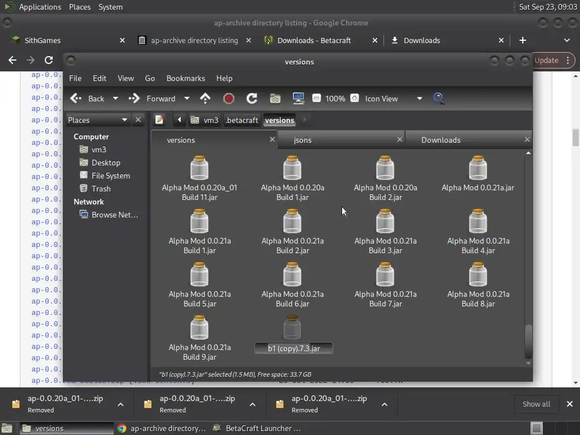Click Show all downloads button

tap(536, 404)
